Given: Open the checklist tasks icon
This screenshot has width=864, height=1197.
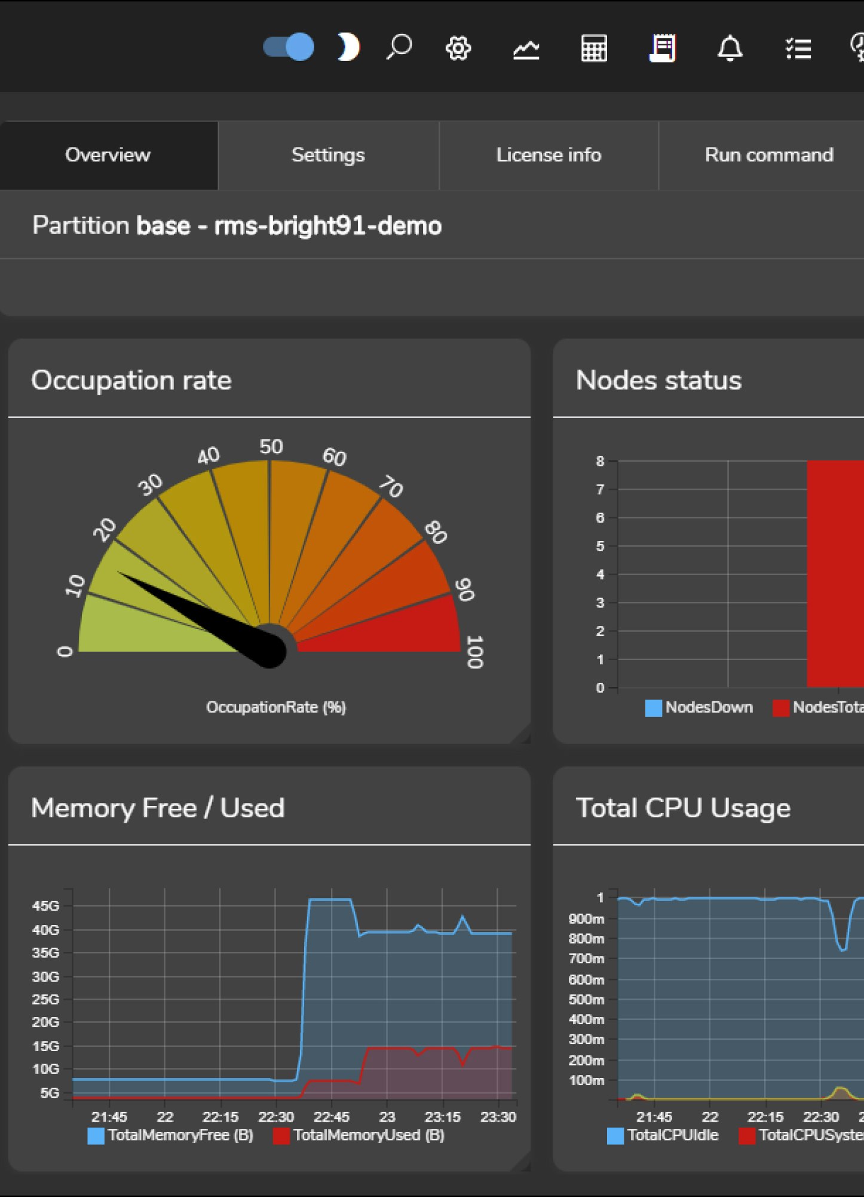Looking at the screenshot, I should tap(798, 48).
